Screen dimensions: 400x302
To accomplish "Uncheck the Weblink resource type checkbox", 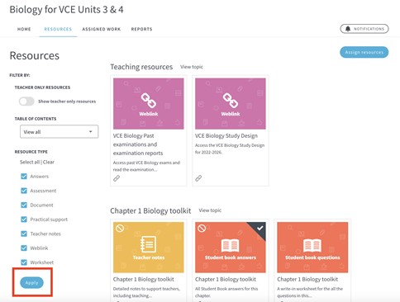I will point(24,248).
